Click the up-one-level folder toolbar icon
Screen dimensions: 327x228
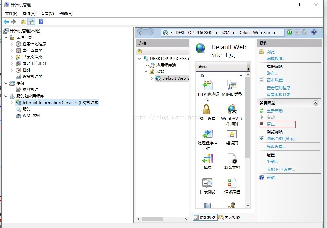(x=24, y=22)
